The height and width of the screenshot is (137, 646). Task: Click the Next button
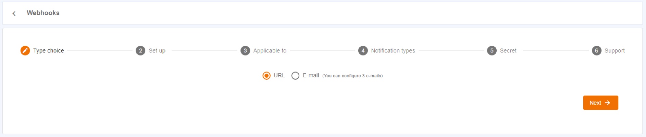[600, 103]
